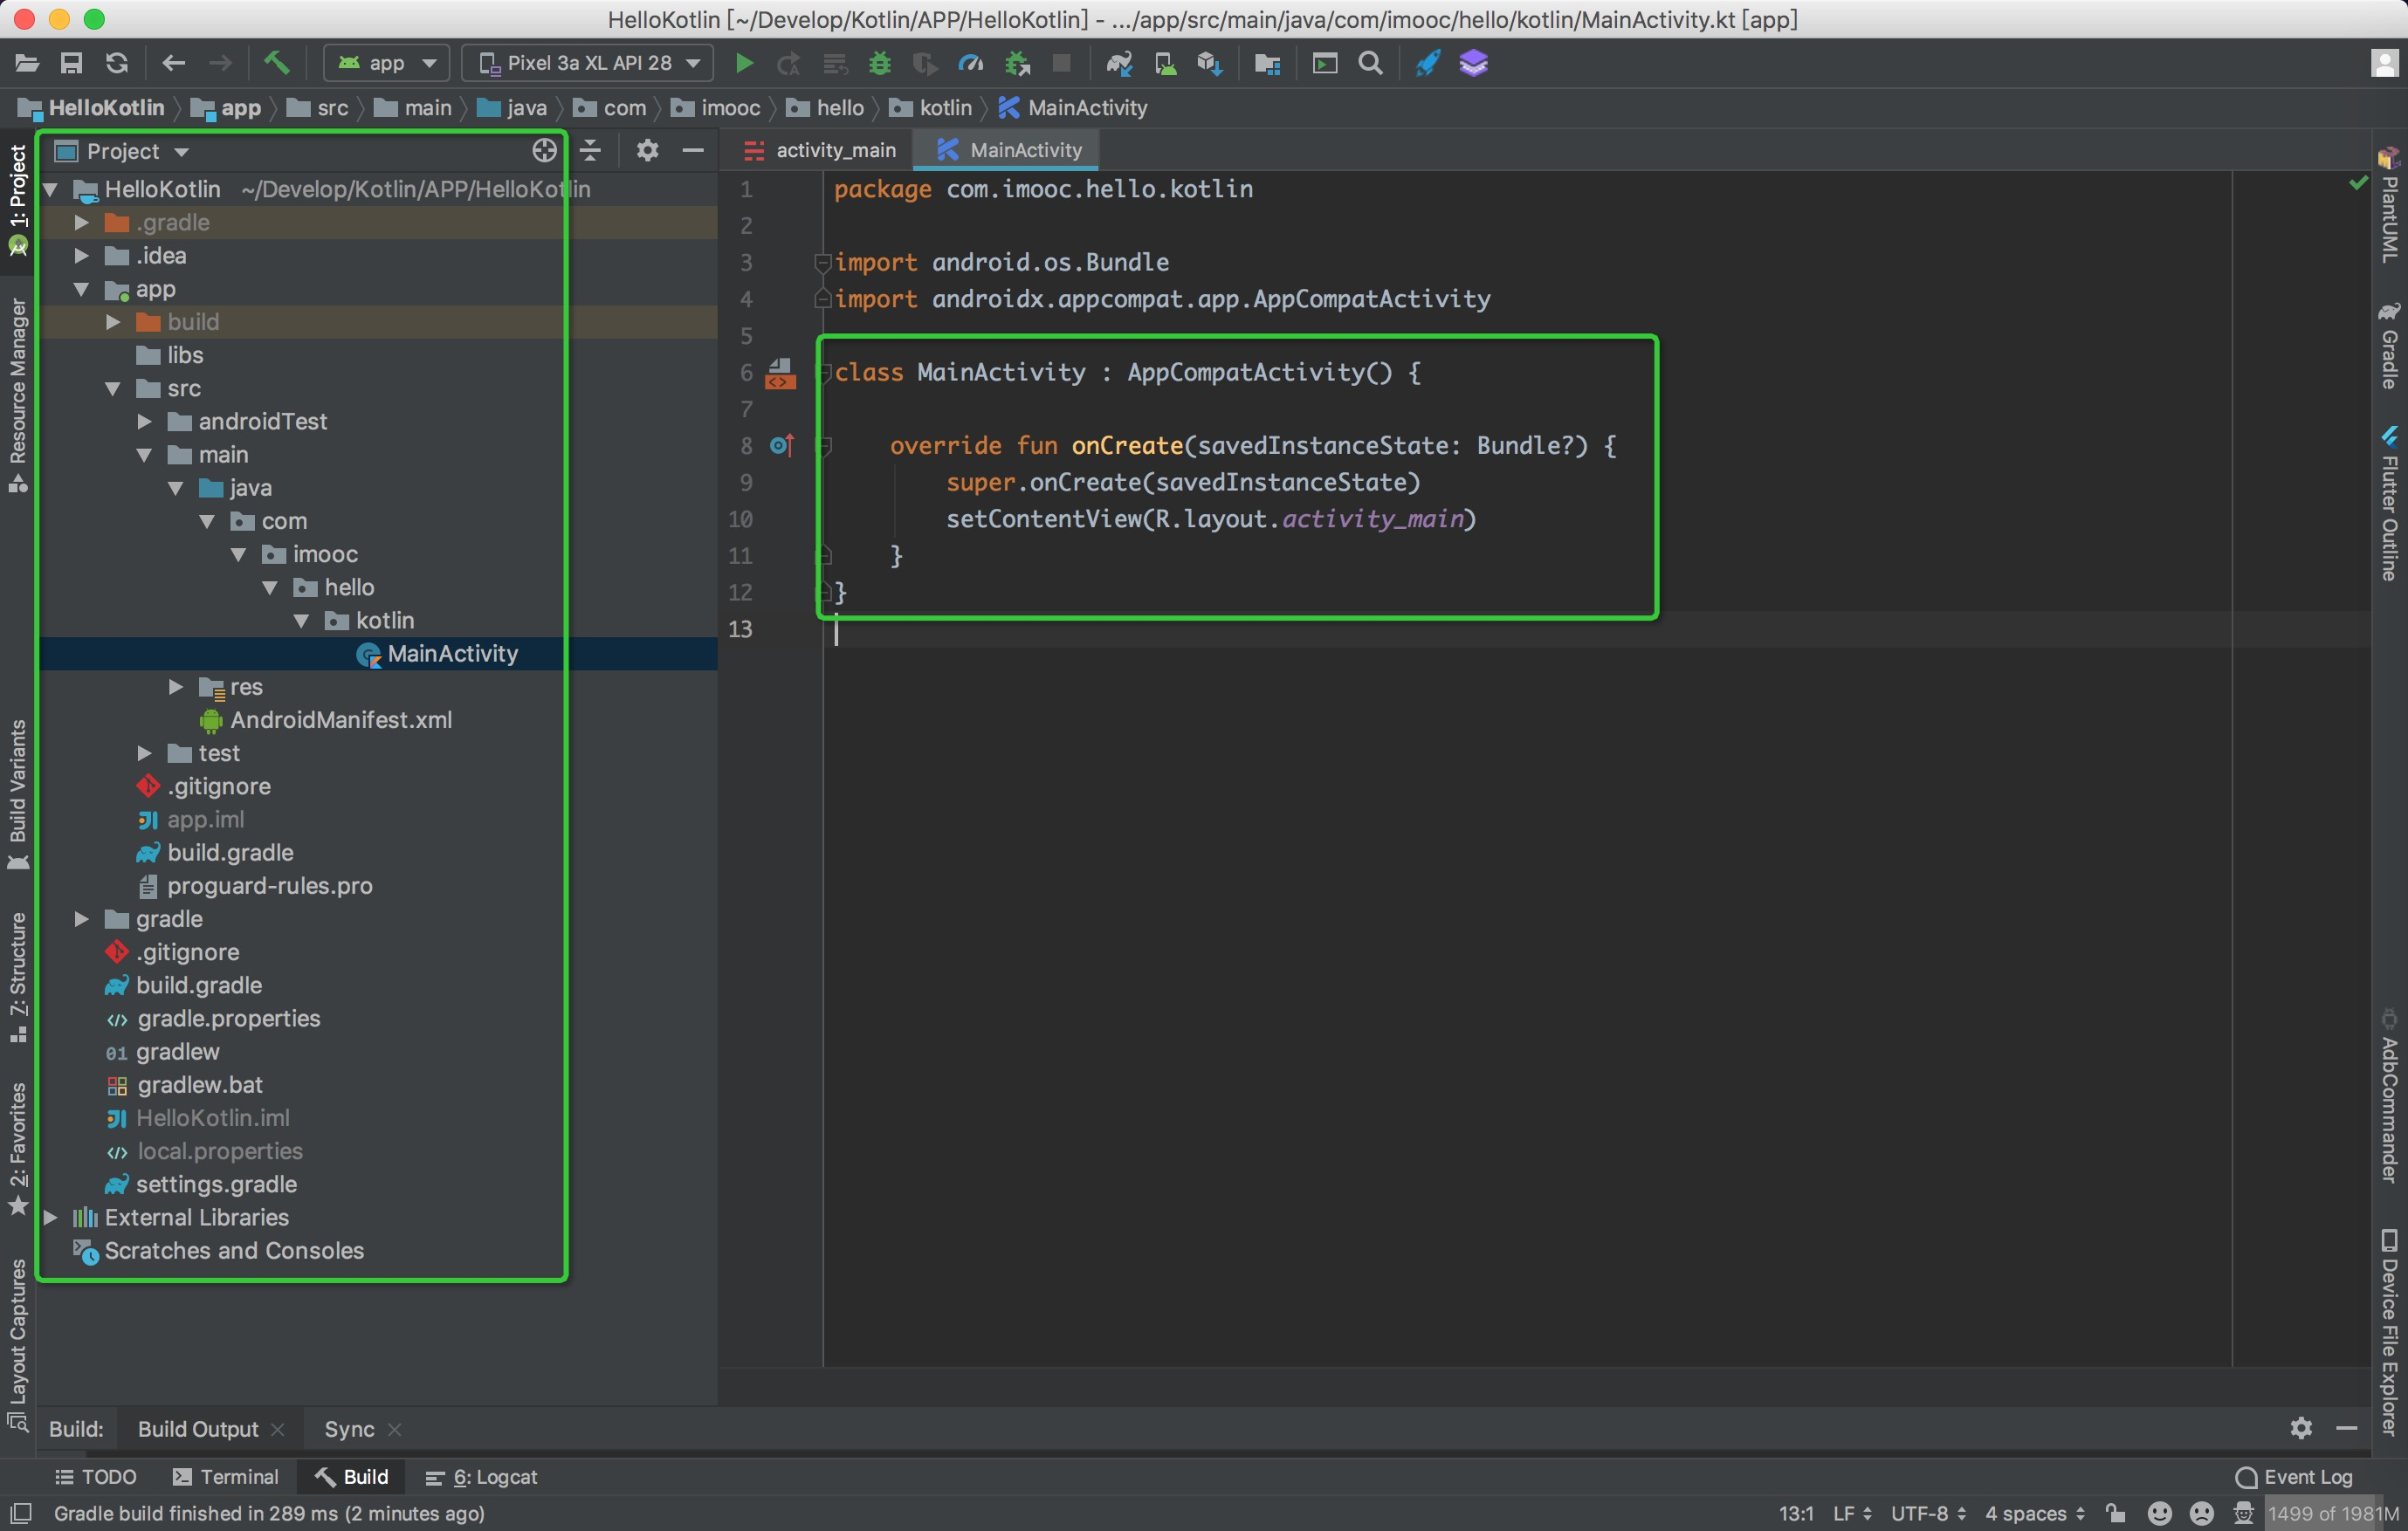
Task: Expand the .gradle folder
Action: click(x=82, y=223)
